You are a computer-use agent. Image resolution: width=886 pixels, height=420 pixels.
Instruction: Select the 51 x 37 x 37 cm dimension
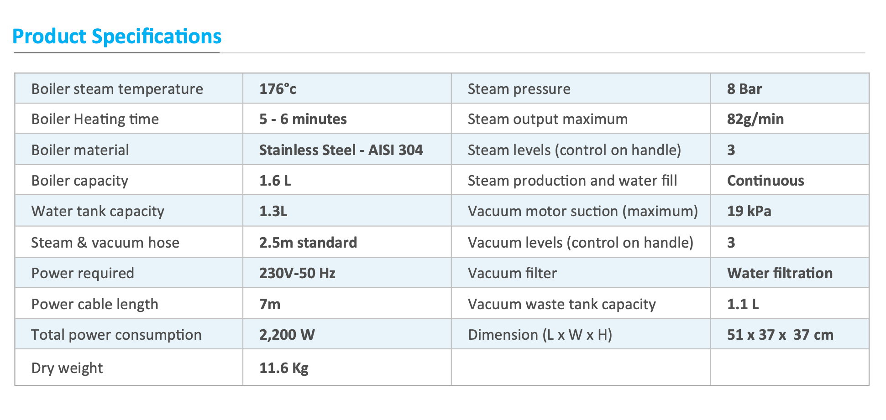[780, 335]
